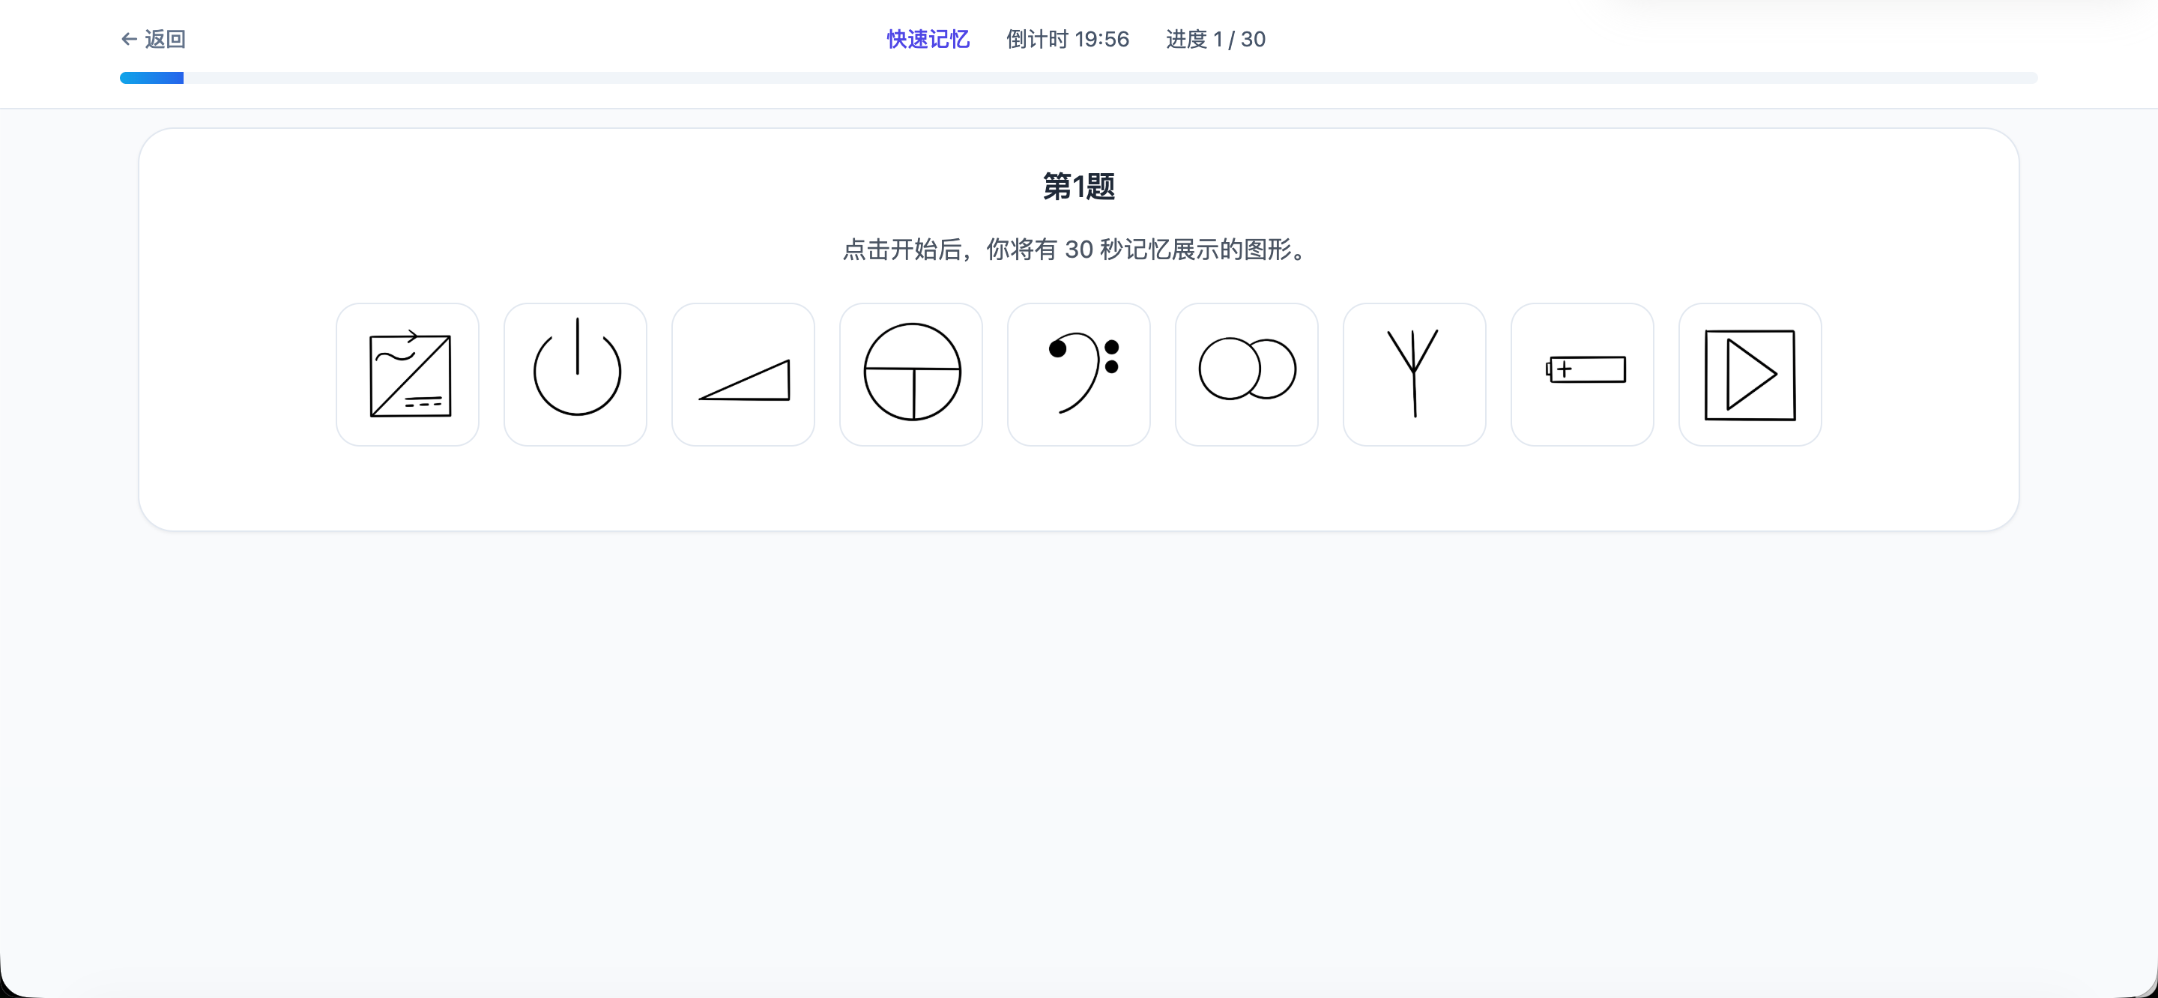Image resolution: width=2158 pixels, height=998 pixels.
Task: Click the divided circle symbol card
Action: click(x=910, y=374)
